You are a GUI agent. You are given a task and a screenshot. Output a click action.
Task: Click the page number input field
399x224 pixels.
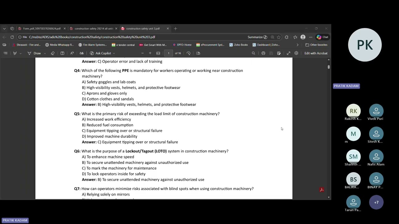click(x=169, y=53)
